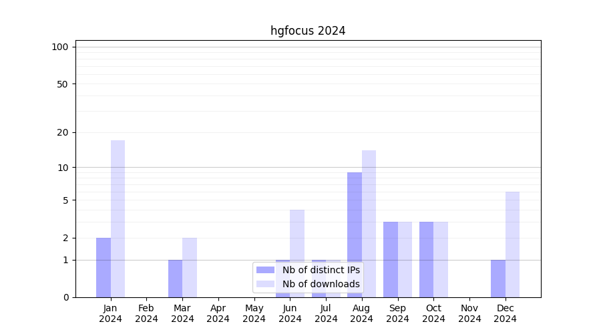Click the January distinct IPs bar
The width and height of the screenshot is (601, 334).
pos(104,267)
